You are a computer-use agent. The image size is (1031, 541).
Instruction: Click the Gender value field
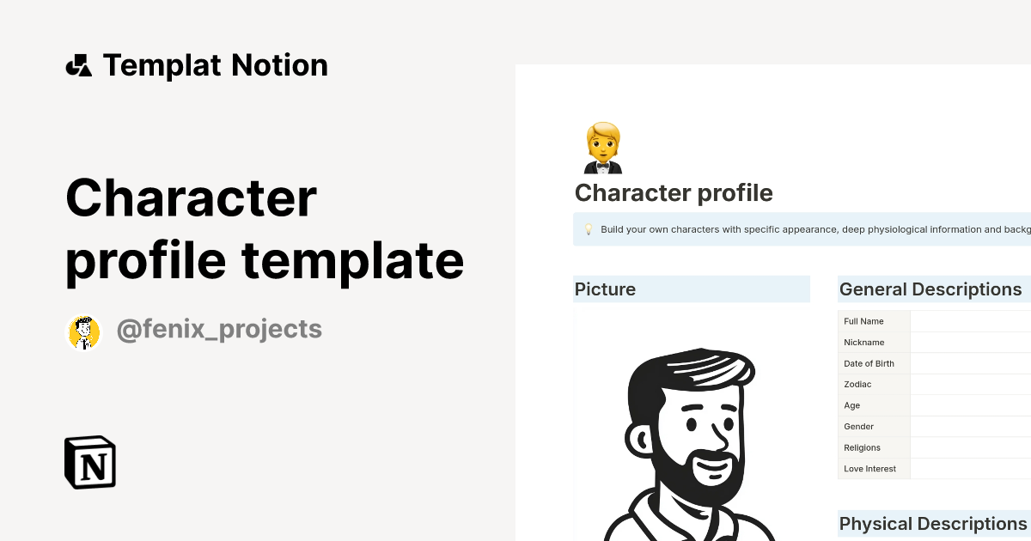point(969,426)
